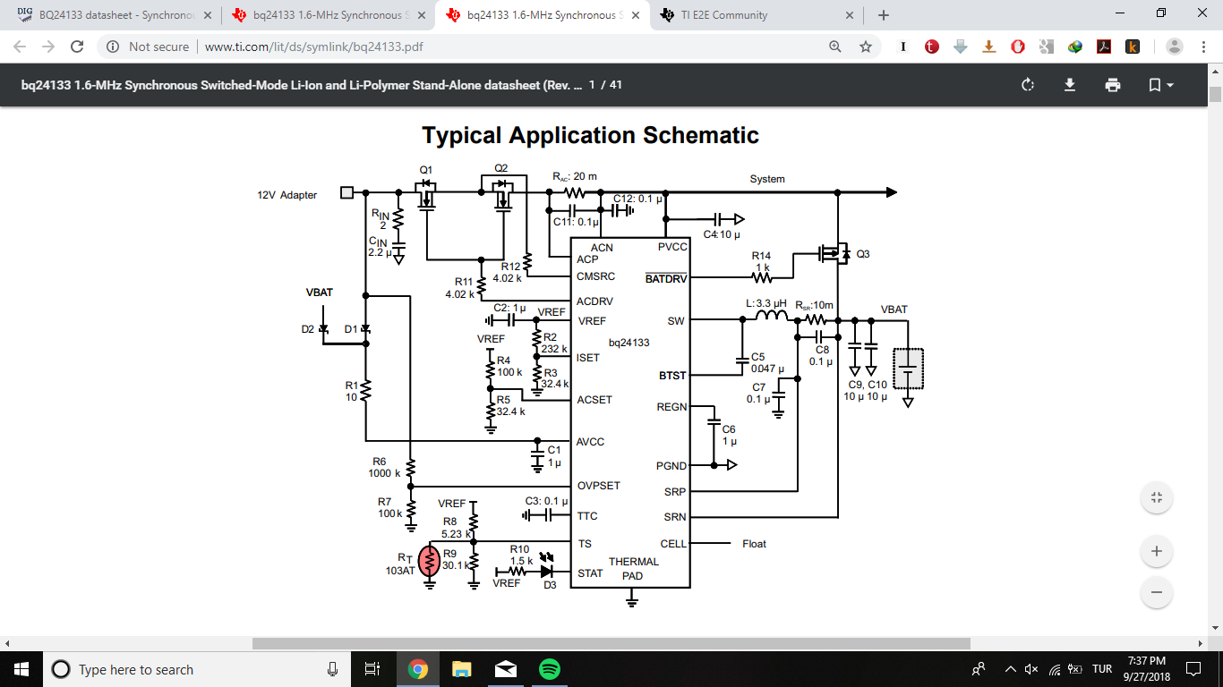1223x687 pixels.
Task: Download the bq24133 PDF
Action: pyautogui.click(x=1069, y=85)
